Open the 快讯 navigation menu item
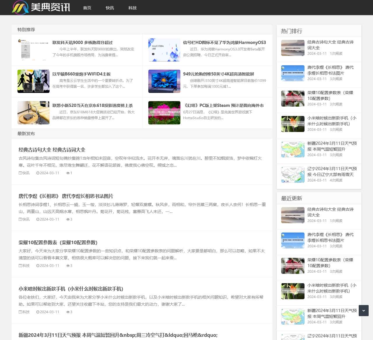Viewport: 373px width, 340px height. point(110,8)
